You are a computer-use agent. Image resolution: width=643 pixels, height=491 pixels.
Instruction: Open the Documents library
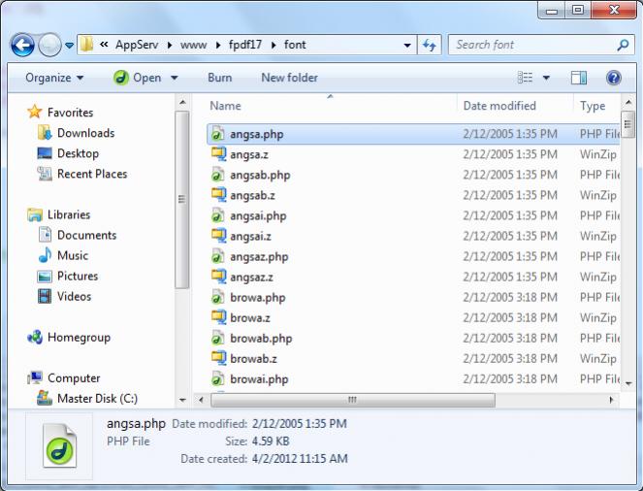[87, 235]
